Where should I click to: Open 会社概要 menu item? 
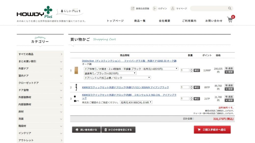[164, 21]
